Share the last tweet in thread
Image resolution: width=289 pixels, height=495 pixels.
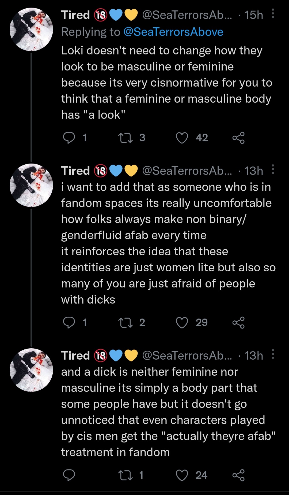[x=238, y=475]
